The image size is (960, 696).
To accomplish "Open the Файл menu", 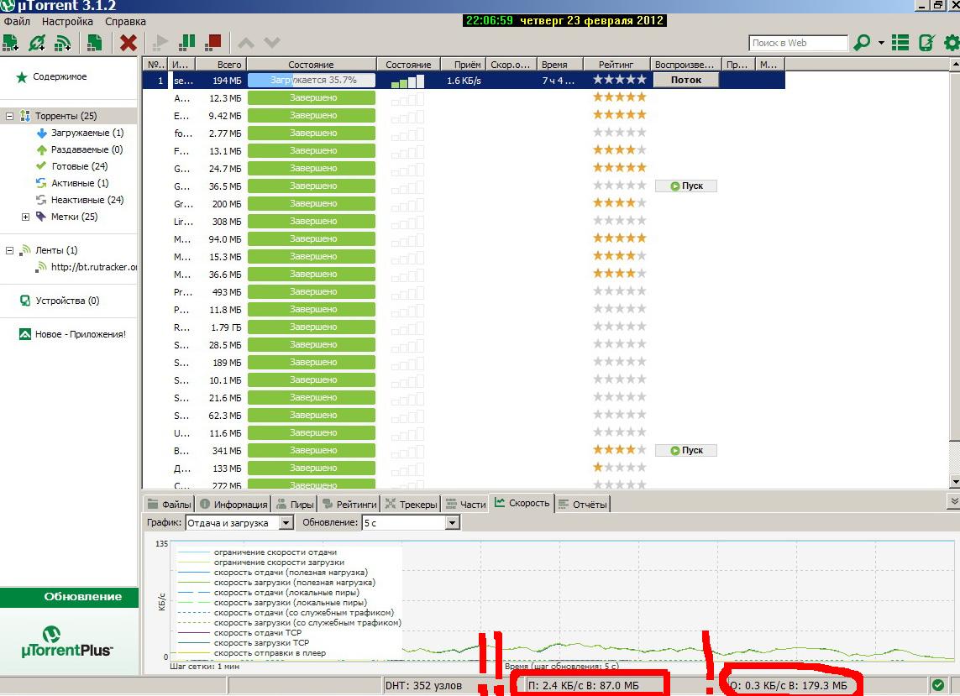I will [x=17, y=22].
